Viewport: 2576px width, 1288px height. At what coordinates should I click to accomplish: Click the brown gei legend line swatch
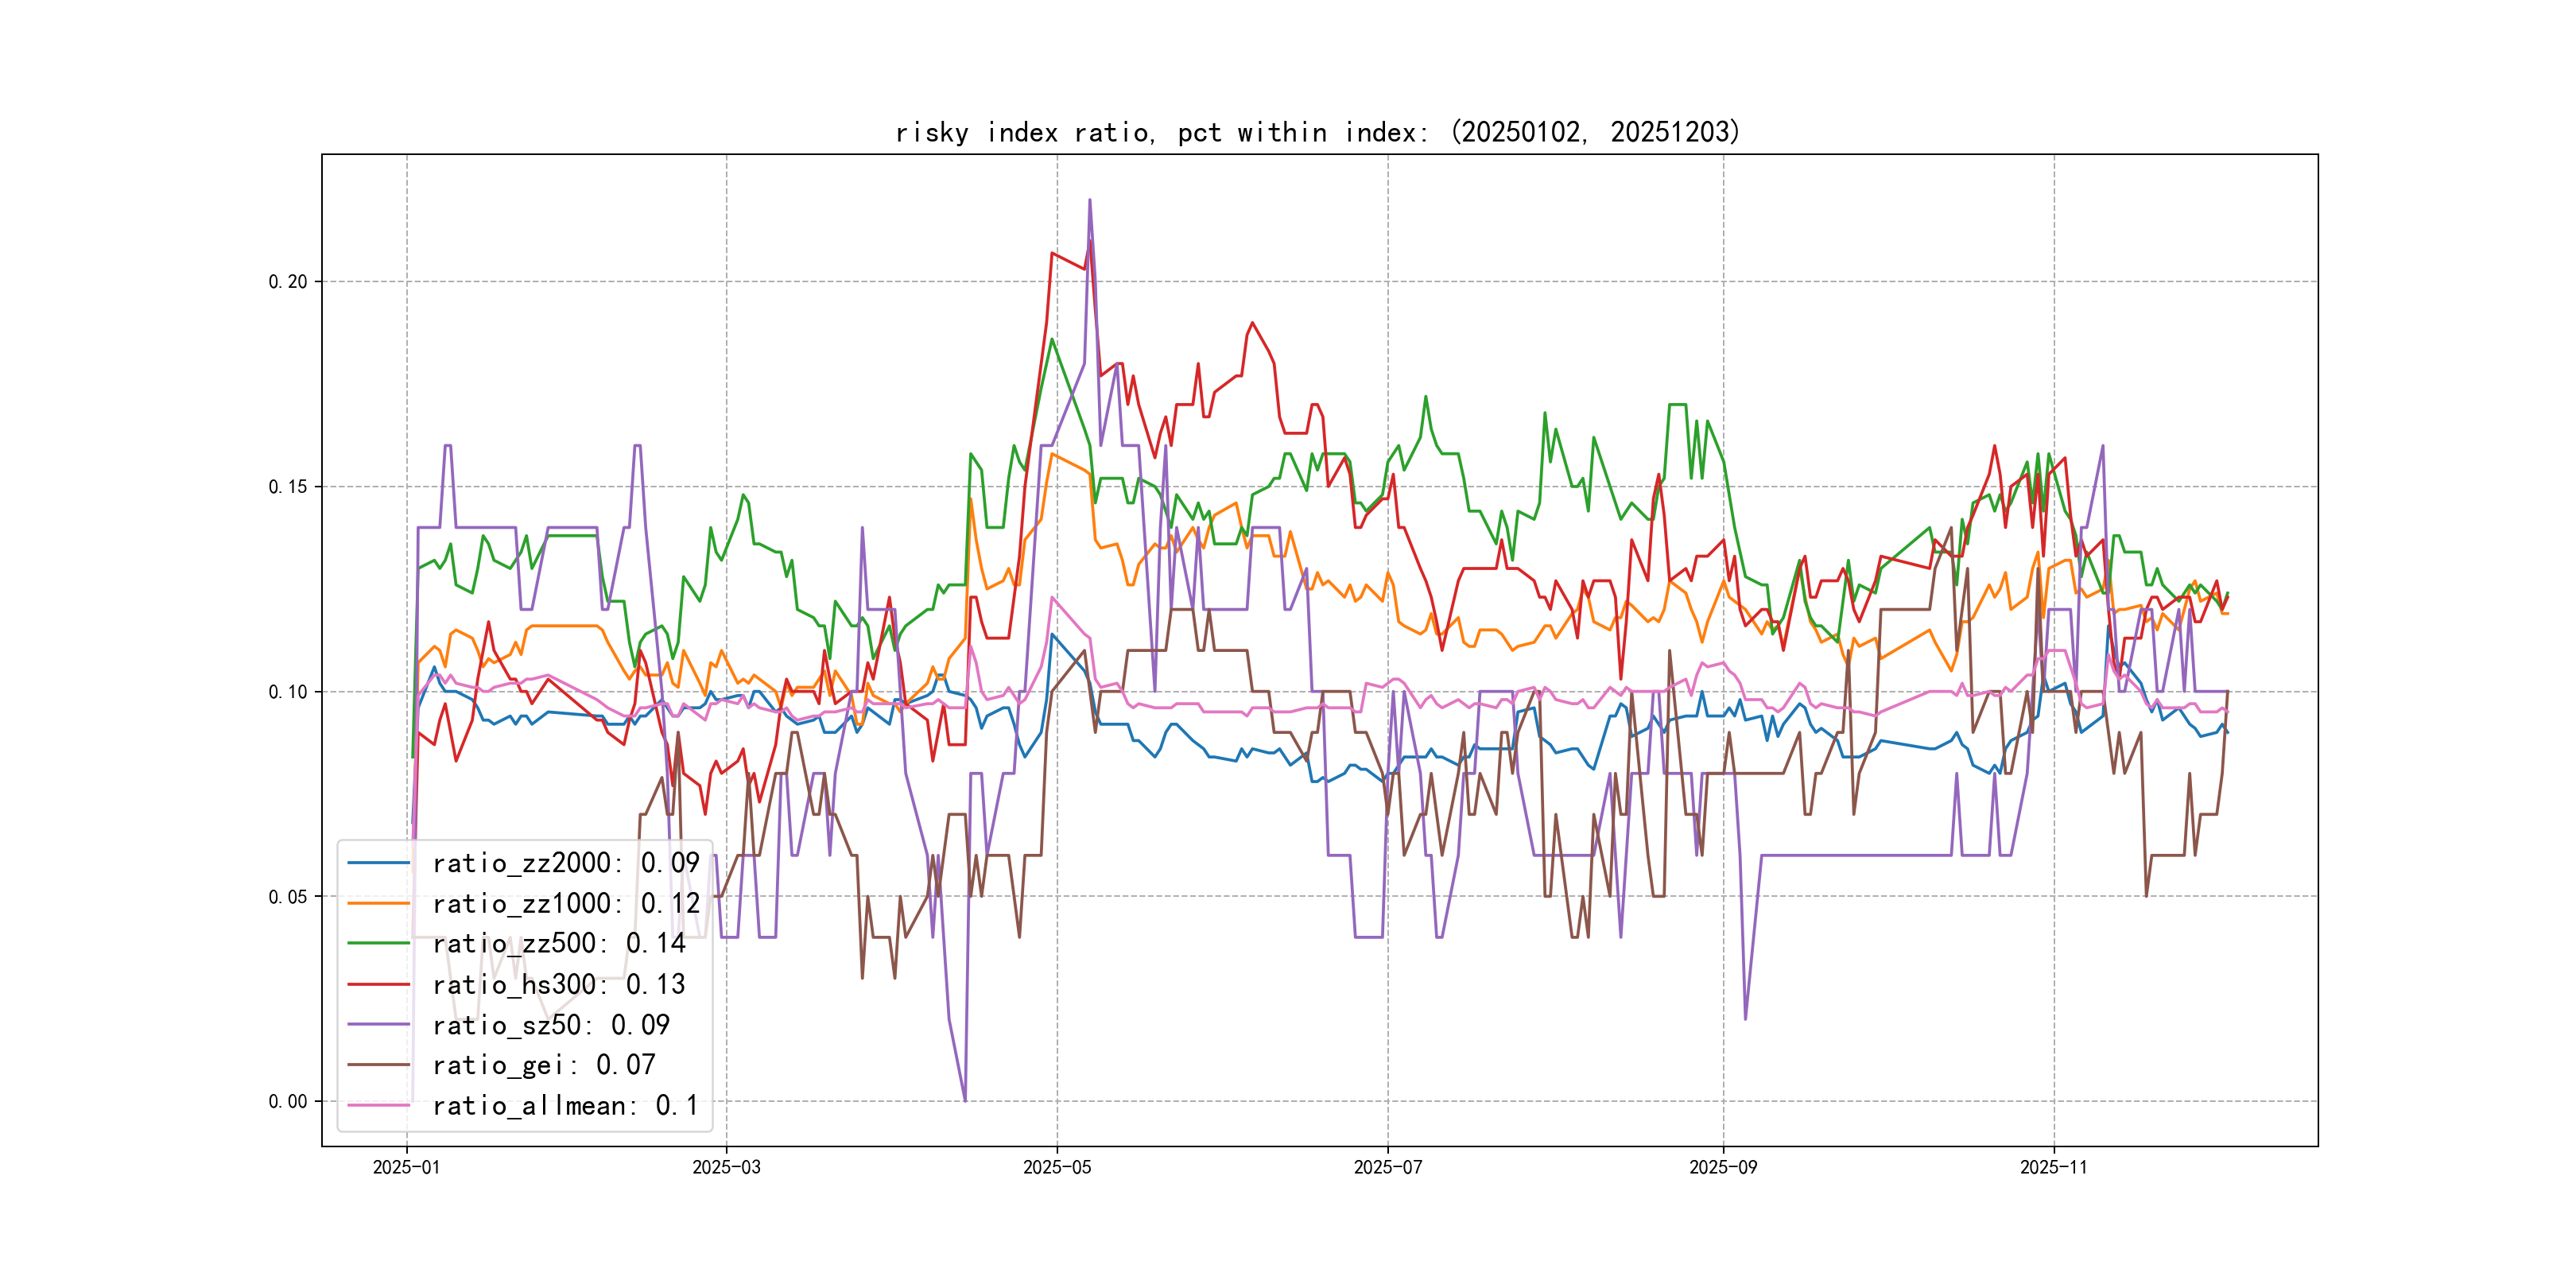379,1066
